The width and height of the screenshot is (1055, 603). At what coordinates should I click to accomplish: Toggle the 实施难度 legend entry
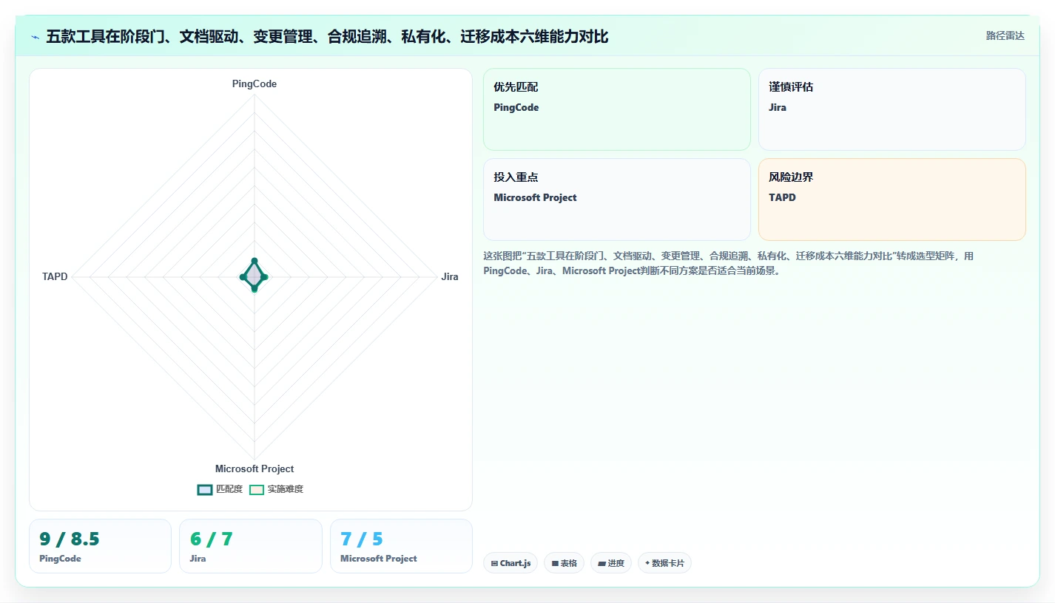[x=276, y=489]
